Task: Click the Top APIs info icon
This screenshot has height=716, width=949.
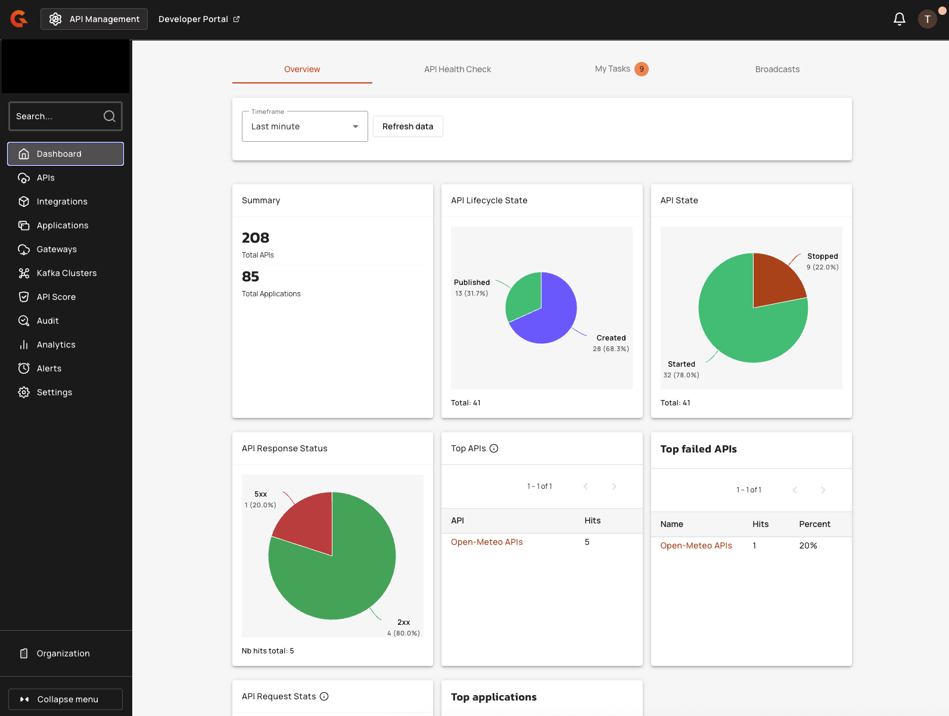Action: pyautogui.click(x=494, y=448)
